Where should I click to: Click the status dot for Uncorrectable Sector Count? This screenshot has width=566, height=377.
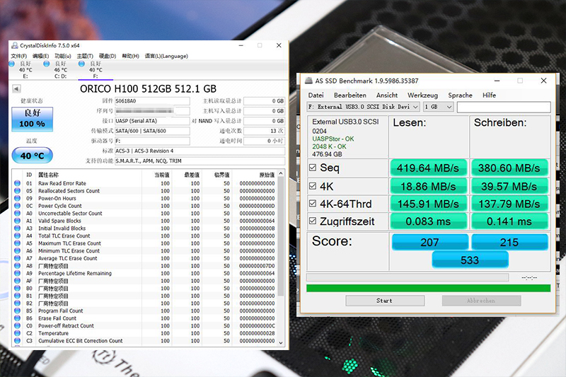pos(17,213)
